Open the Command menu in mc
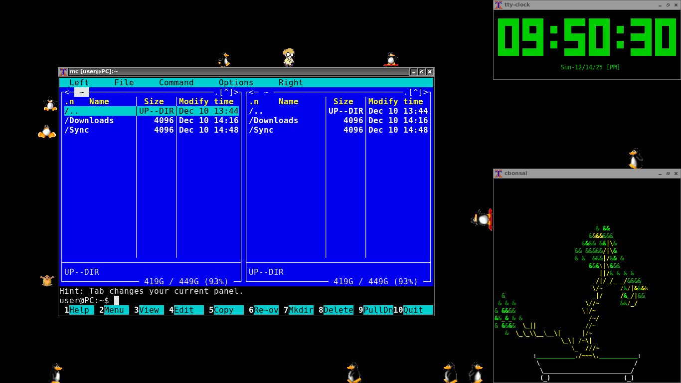This screenshot has width=681, height=383. tap(176, 83)
